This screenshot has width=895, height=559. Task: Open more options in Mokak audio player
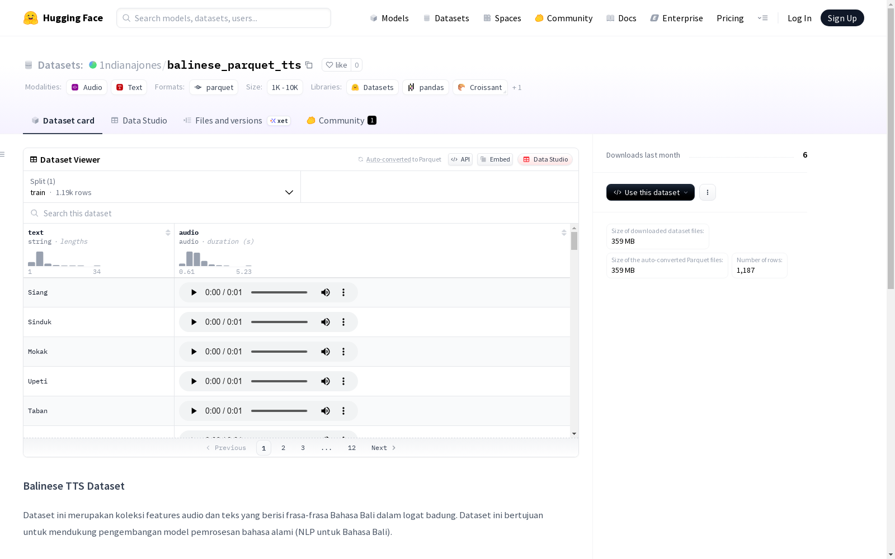[x=343, y=352]
